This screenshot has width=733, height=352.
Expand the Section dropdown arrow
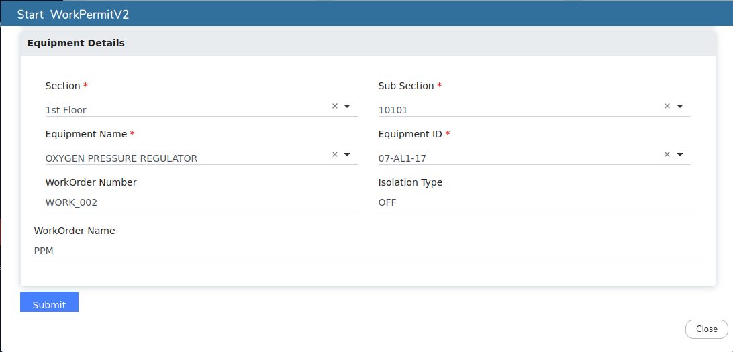[x=347, y=106]
